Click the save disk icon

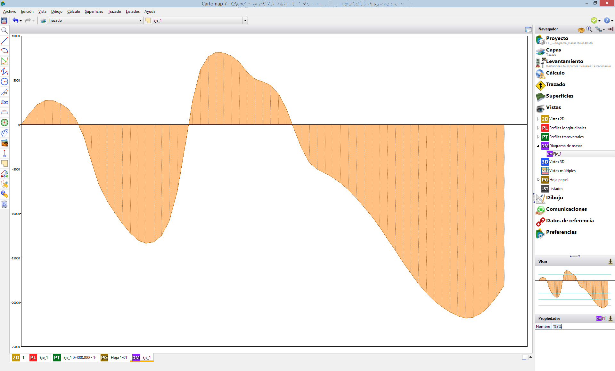coord(4,20)
